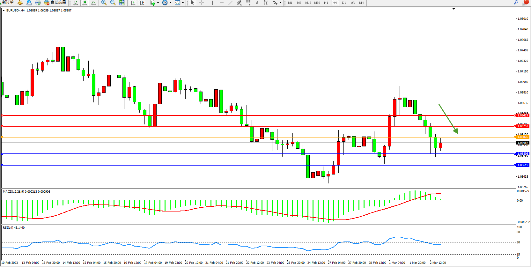Select the trendline drawing tool
The width and height of the screenshot is (531, 267).
[230, 3]
